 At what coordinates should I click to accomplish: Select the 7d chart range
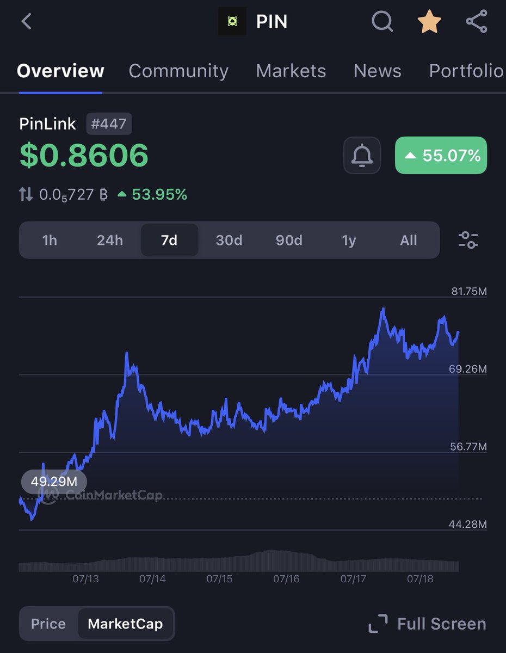(x=169, y=240)
